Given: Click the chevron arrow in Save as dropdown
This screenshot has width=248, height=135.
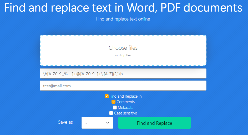Looking at the screenshot, I should (x=107, y=123).
